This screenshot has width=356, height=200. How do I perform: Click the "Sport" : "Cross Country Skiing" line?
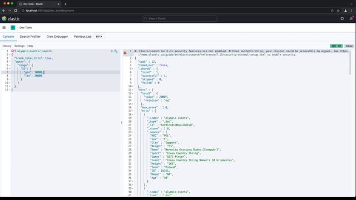175,153
